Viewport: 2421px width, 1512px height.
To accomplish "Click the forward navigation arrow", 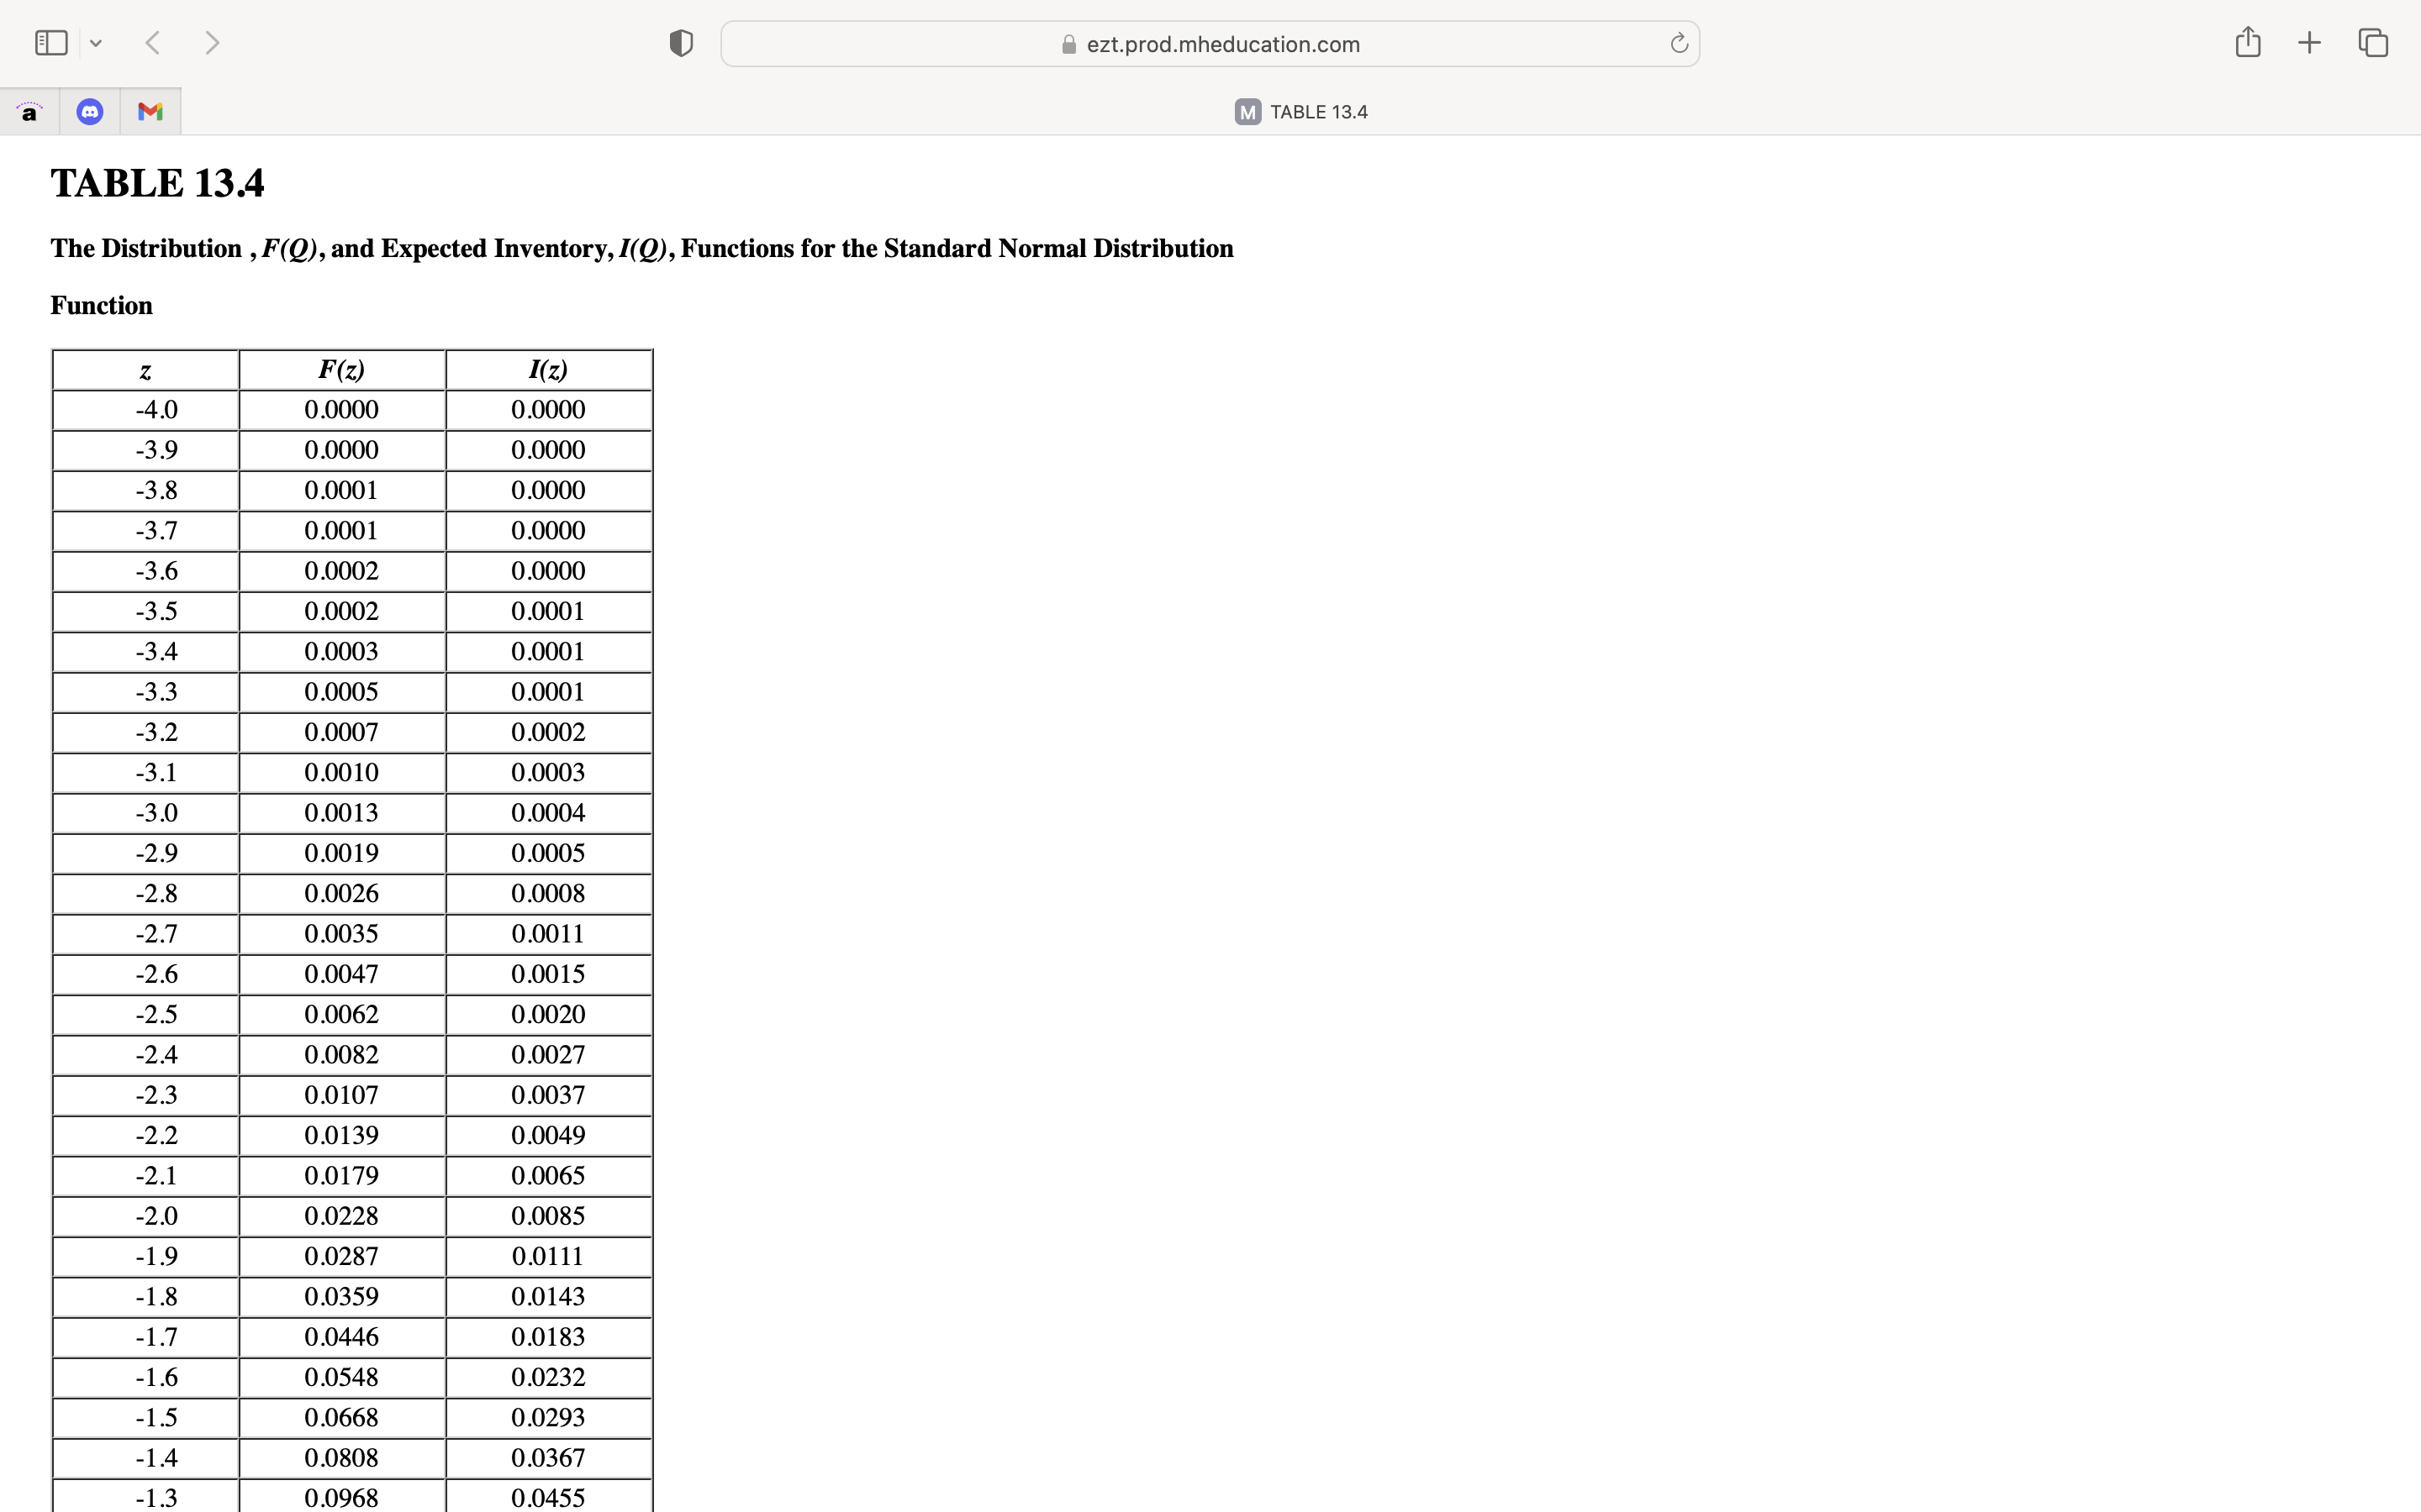I will click(x=212, y=42).
